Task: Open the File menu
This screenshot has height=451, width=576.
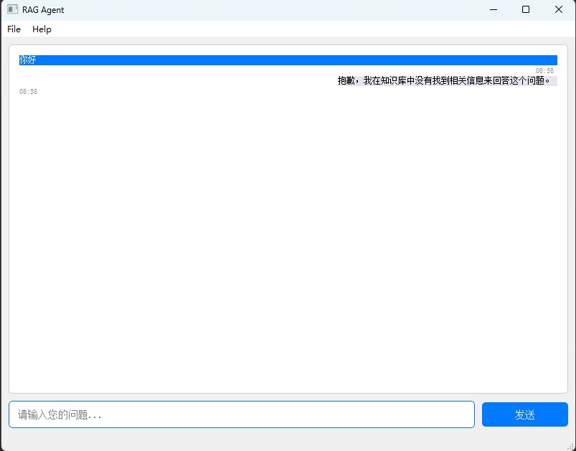Action: (14, 29)
